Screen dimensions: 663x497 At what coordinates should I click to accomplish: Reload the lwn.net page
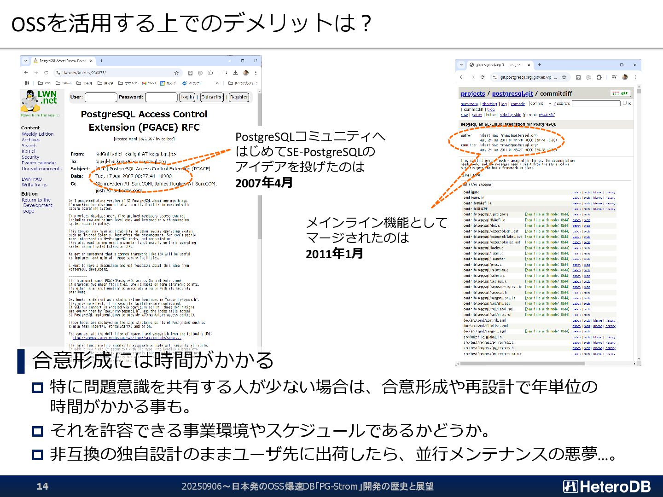pos(46,73)
